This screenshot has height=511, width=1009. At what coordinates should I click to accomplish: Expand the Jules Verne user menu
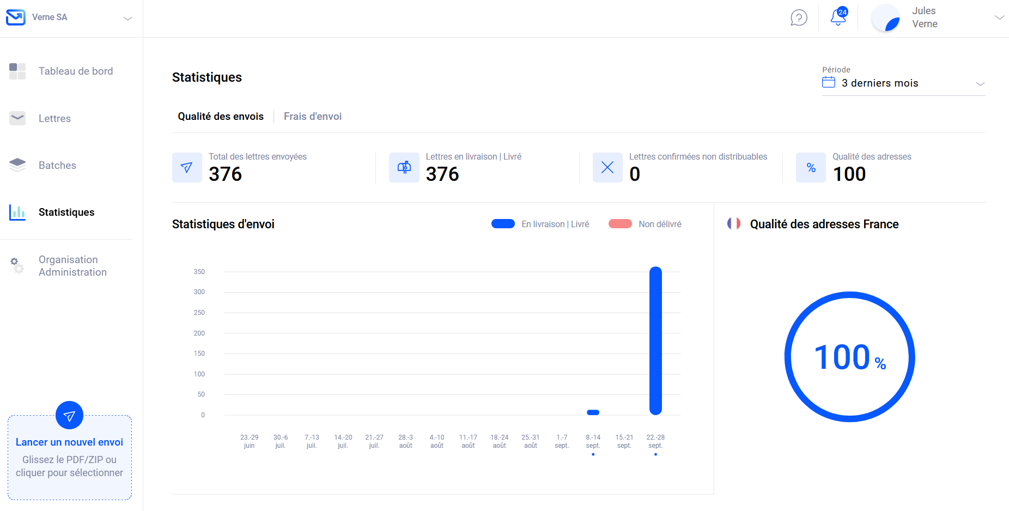[x=999, y=17]
